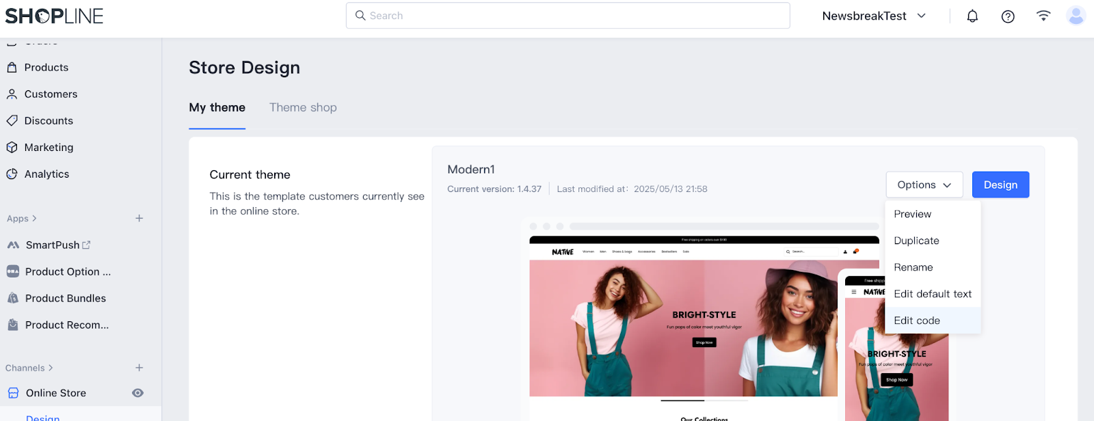Switch to the My theme tab
This screenshot has width=1094, height=421.
click(x=217, y=107)
